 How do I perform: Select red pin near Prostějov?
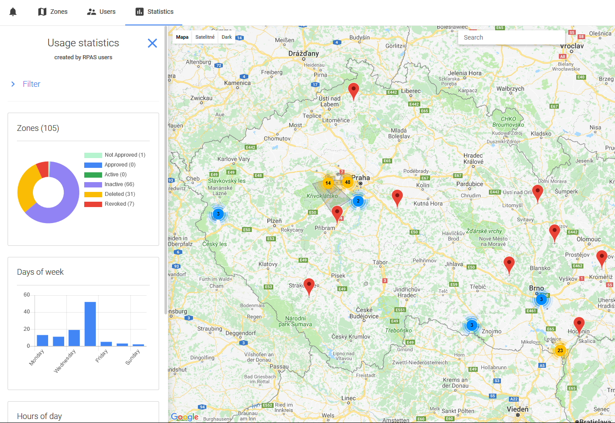602,258
